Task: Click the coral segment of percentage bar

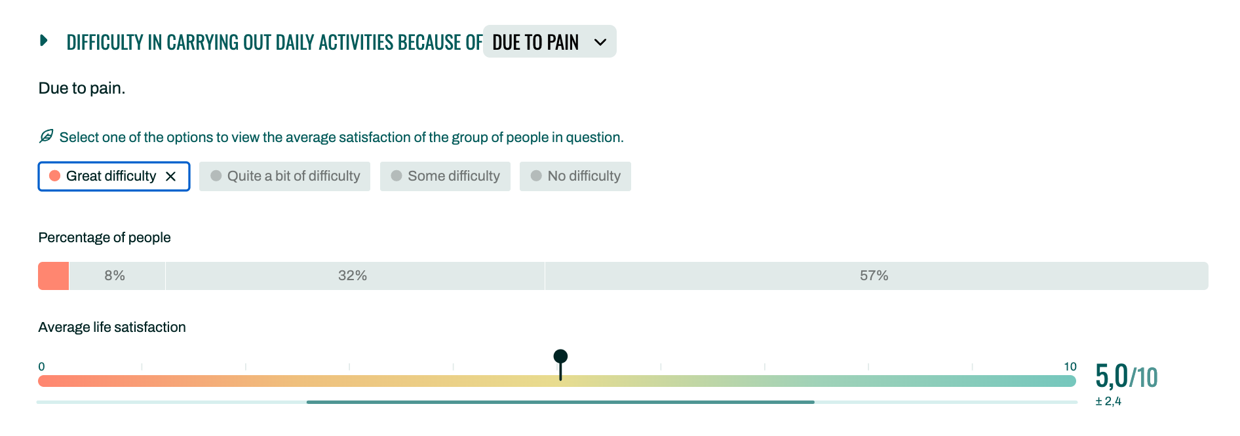Action: pyautogui.click(x=53, y=276)
